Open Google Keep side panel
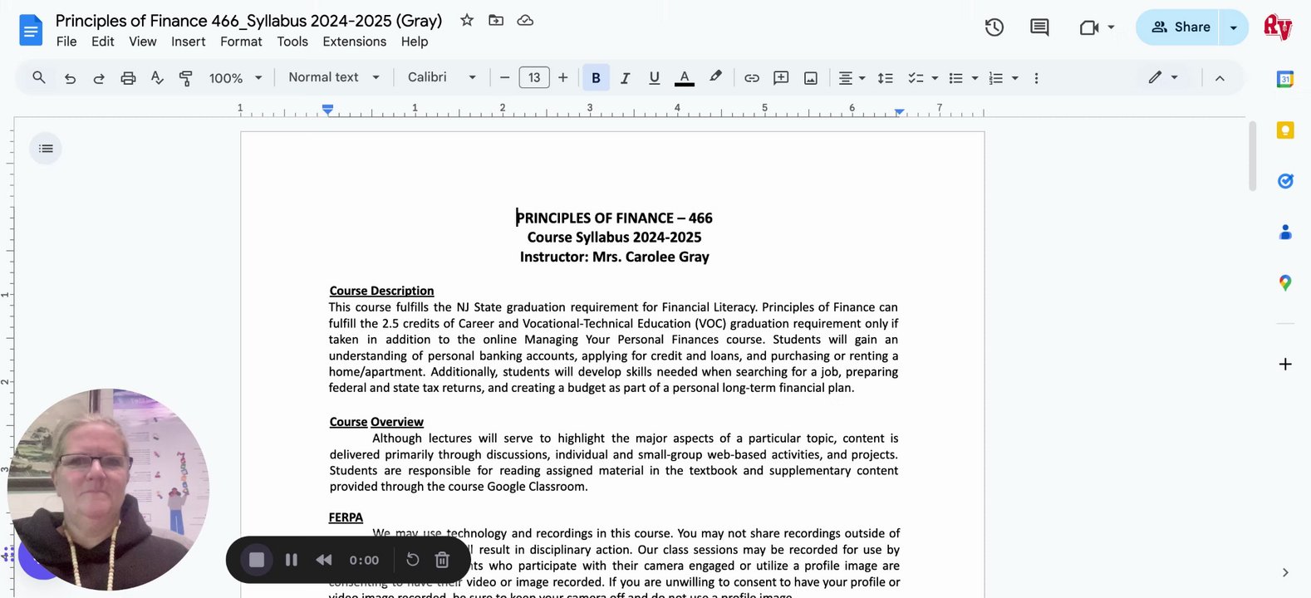Image resolution: width=1311 pixels, height=598 pixels. (x=1285, y=130)
